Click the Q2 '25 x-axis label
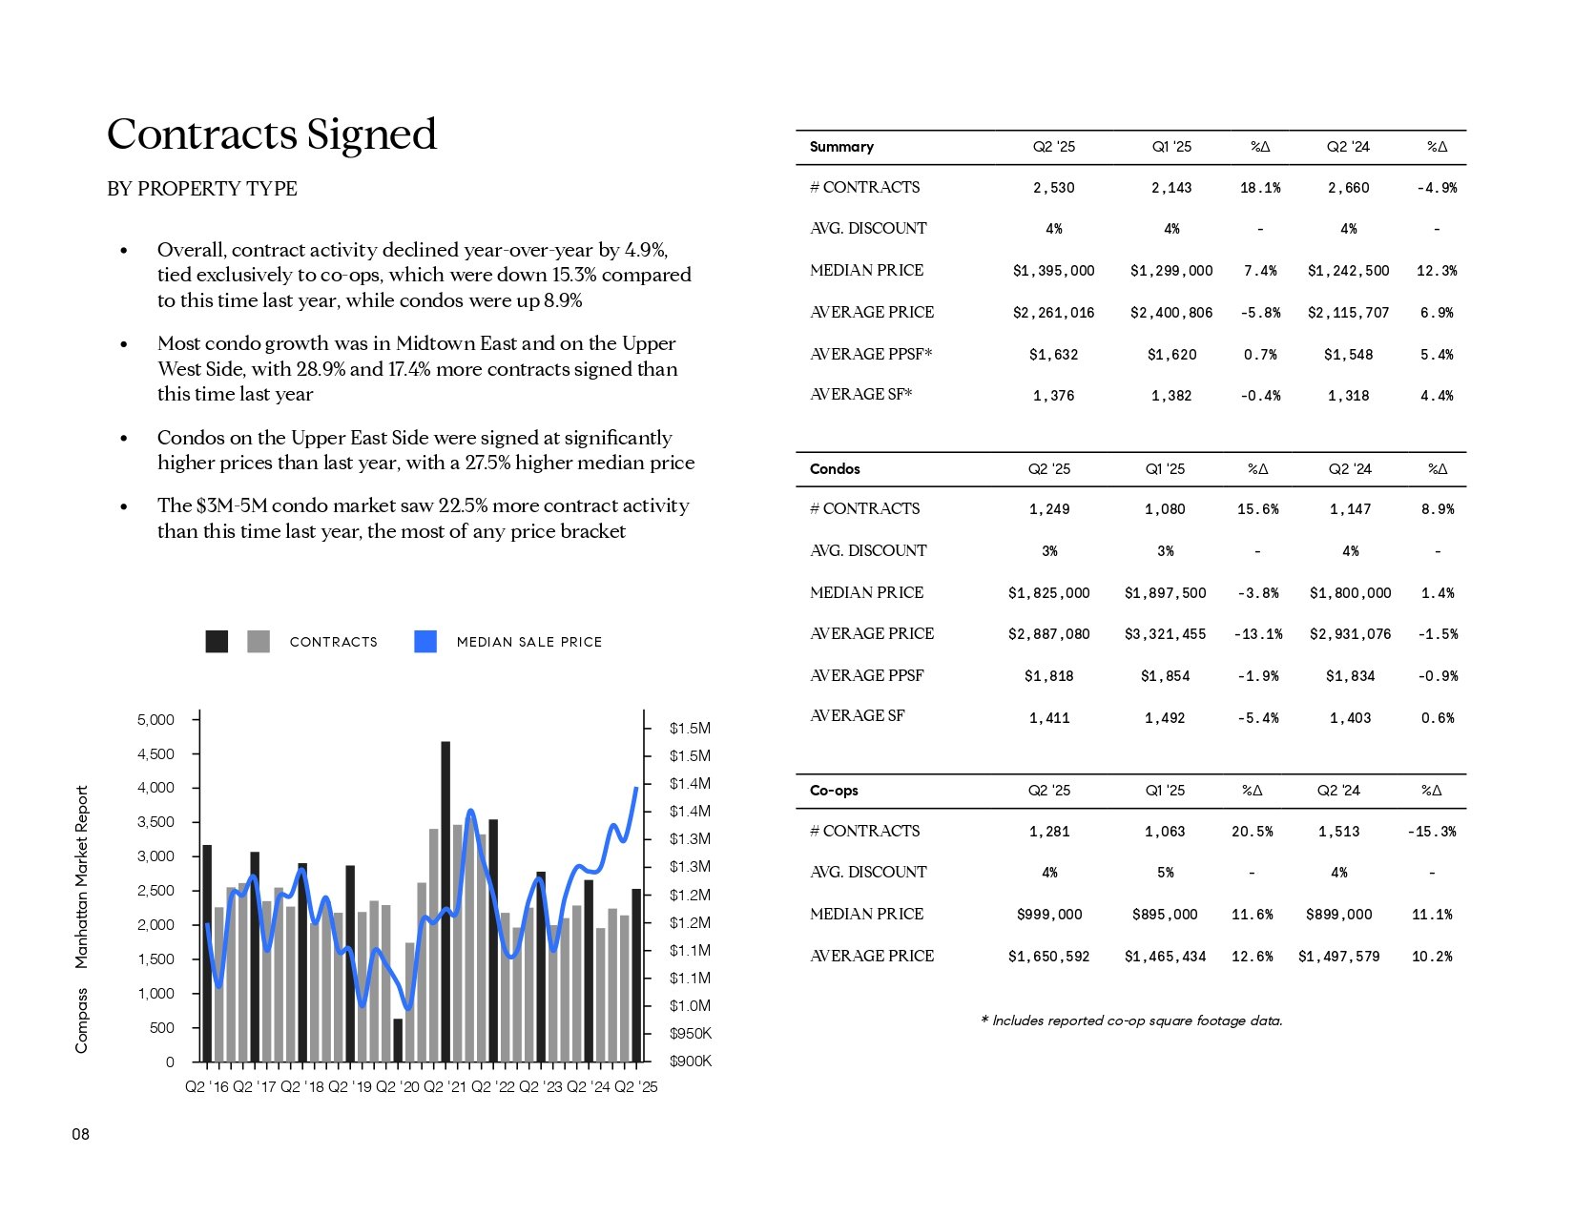Screen dimensions: 1574x1216 [635, 1087]
